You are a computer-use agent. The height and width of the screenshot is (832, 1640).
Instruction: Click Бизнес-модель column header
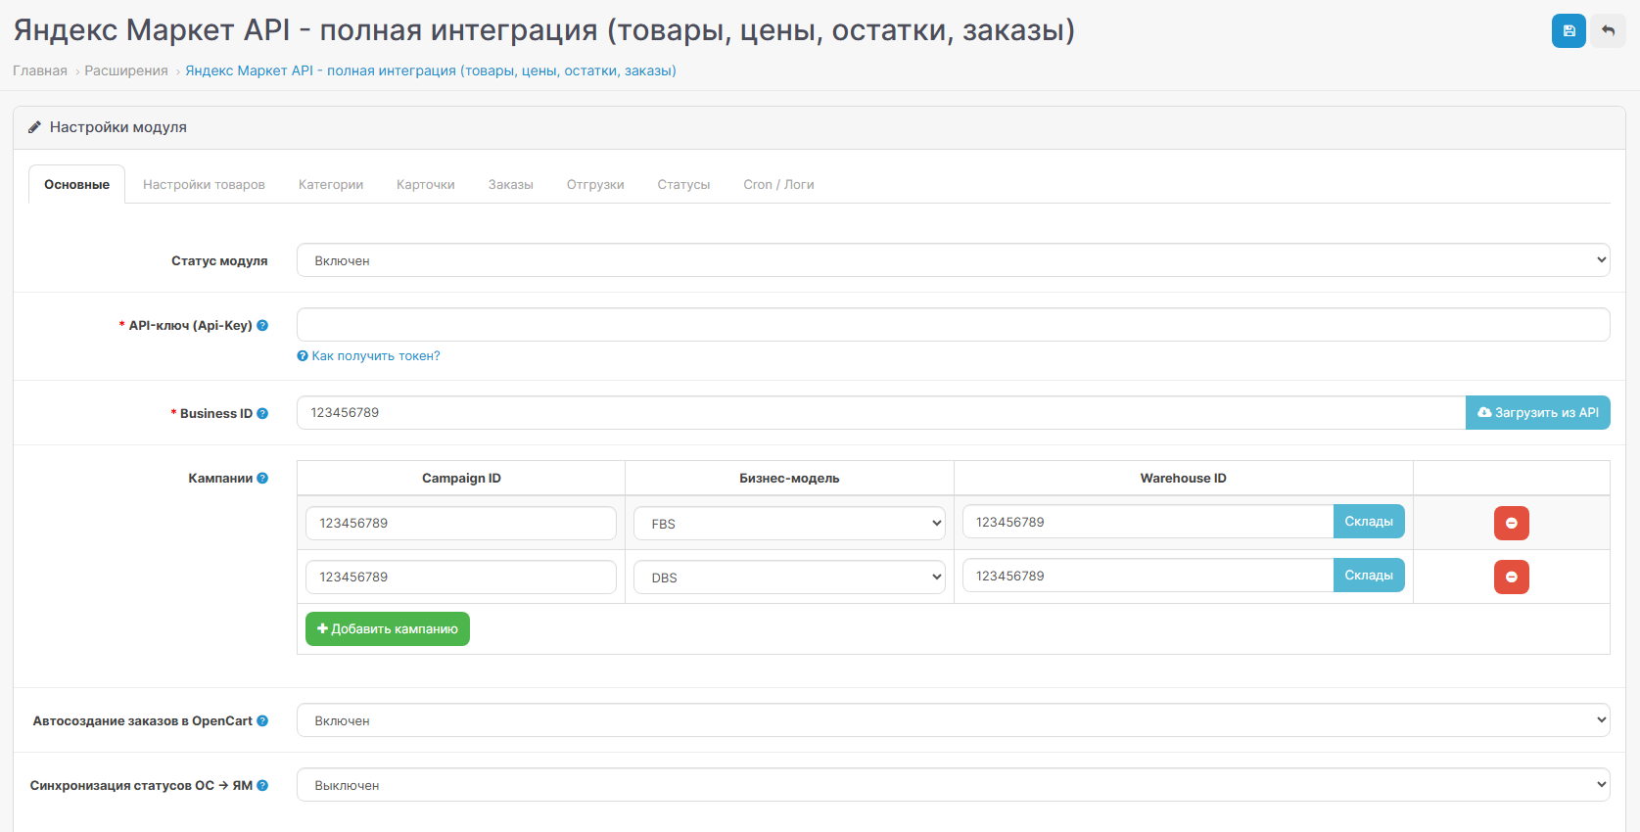click(789, 479)
